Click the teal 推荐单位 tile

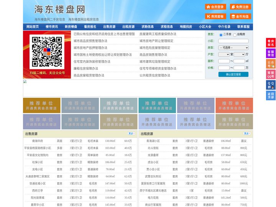coord(157,105)
